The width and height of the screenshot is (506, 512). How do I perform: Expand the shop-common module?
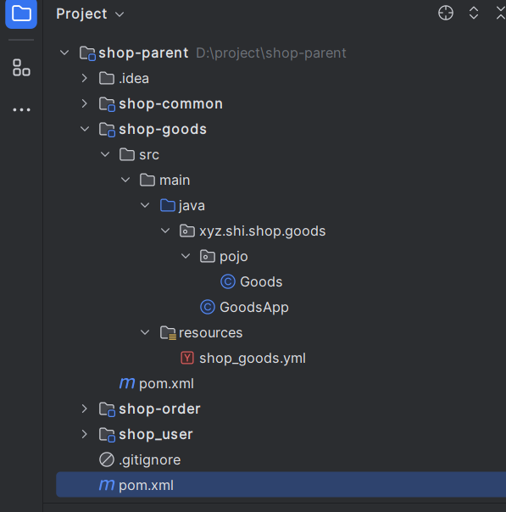click(x=85, y=103)
